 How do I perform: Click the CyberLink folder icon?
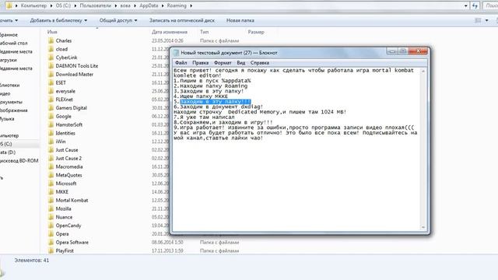pyautogui.click(x=51, y=58)
